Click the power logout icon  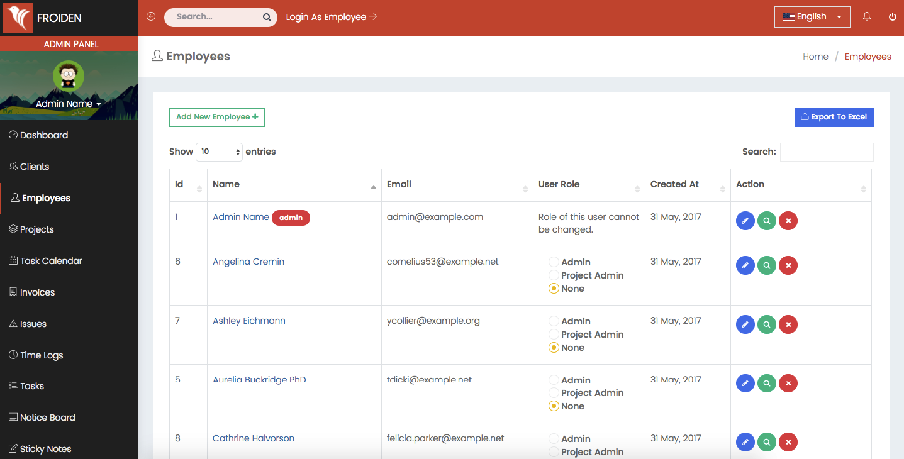click(892, 17)
